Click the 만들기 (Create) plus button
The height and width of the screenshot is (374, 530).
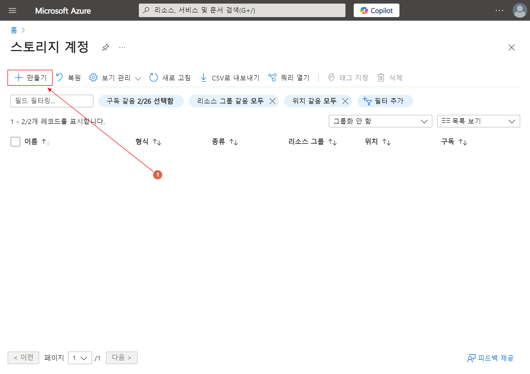[x=30, y=78]
